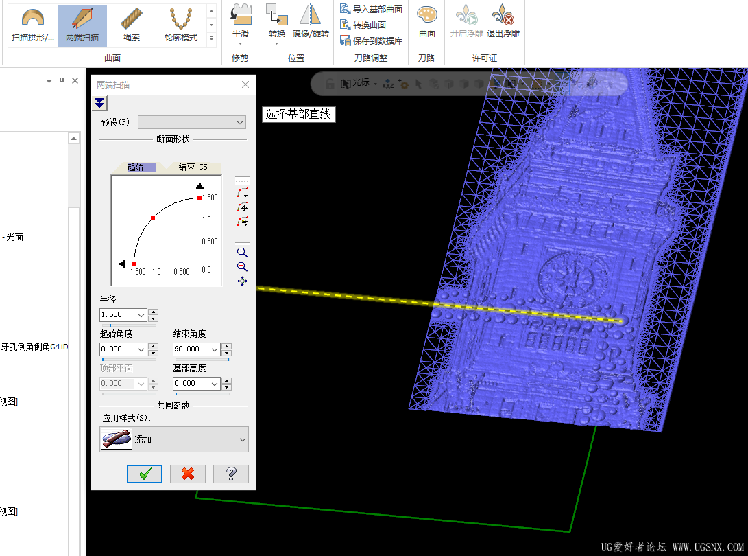The height and width of the screenshot is (556, 748).
Task: Click 保存到数据库 save to database
Action: pyautogui.click(x=371, y=40)
